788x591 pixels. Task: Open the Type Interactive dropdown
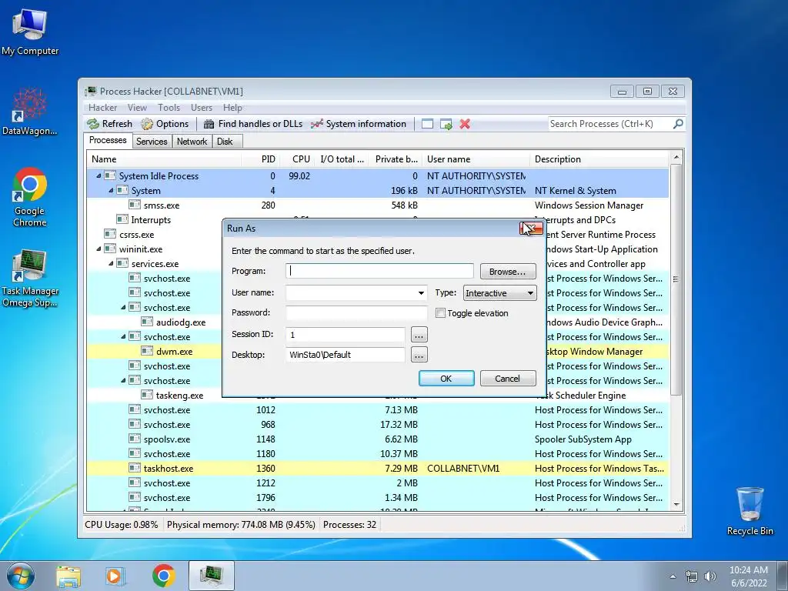(x=500, y=293)
